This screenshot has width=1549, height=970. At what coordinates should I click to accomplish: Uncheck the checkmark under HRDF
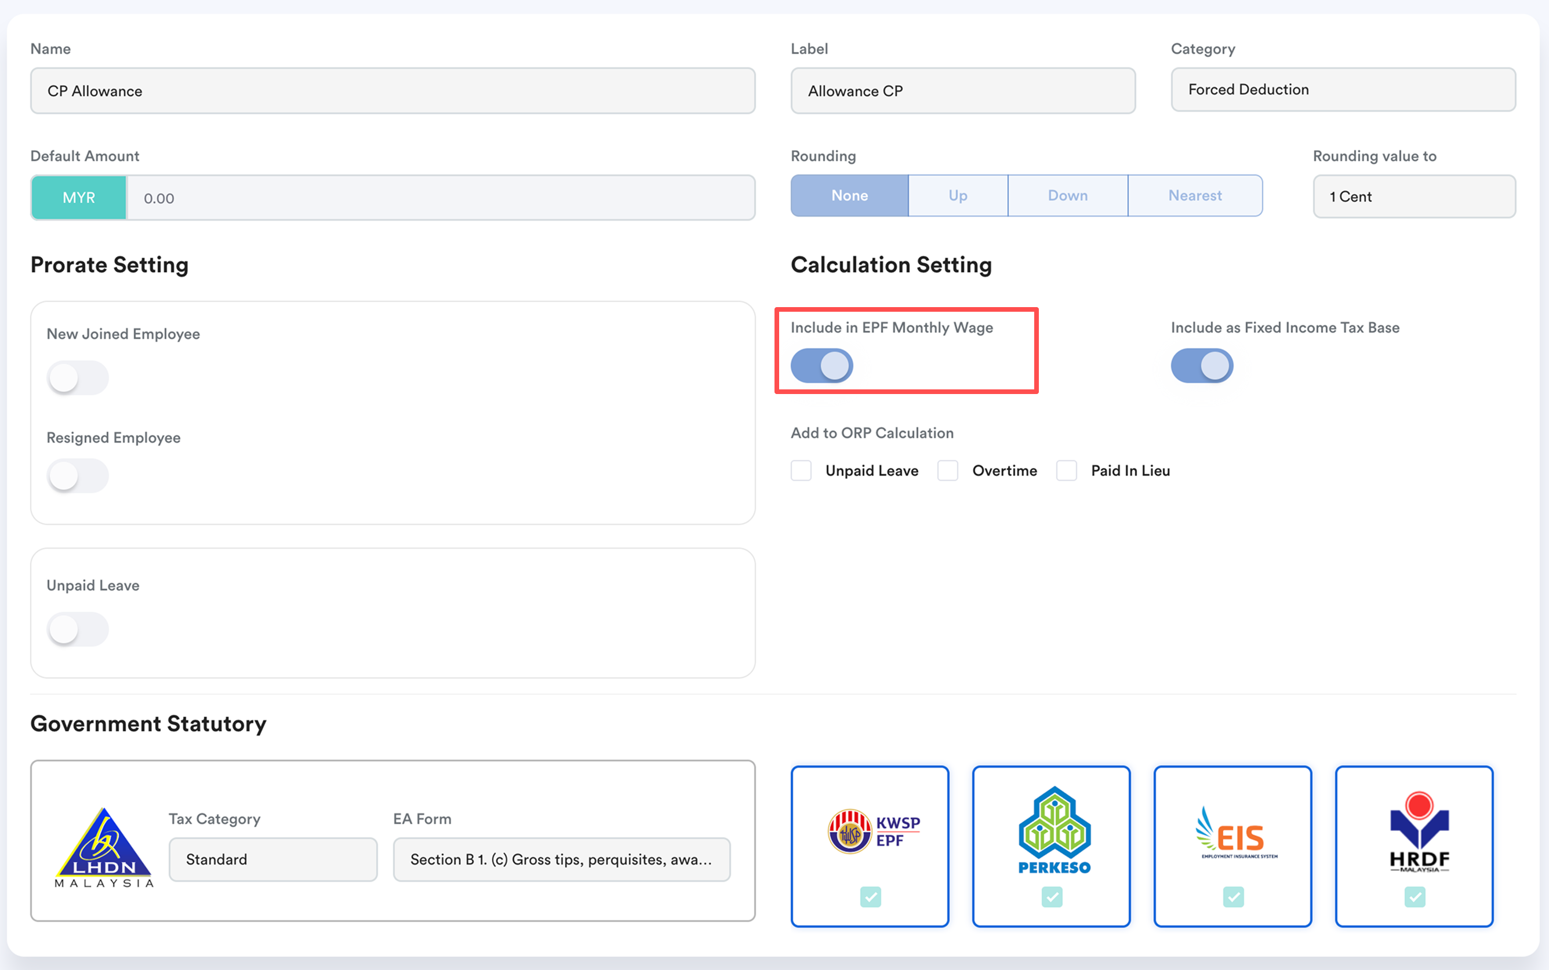(x=1415, y=896)
